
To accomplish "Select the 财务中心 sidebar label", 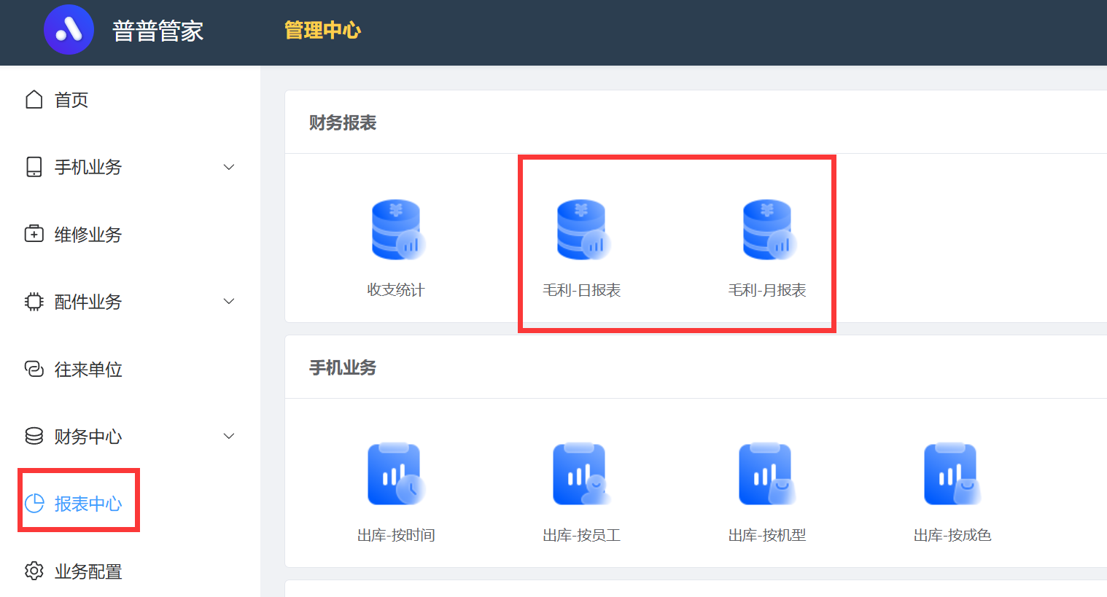I will click(88, 437).
